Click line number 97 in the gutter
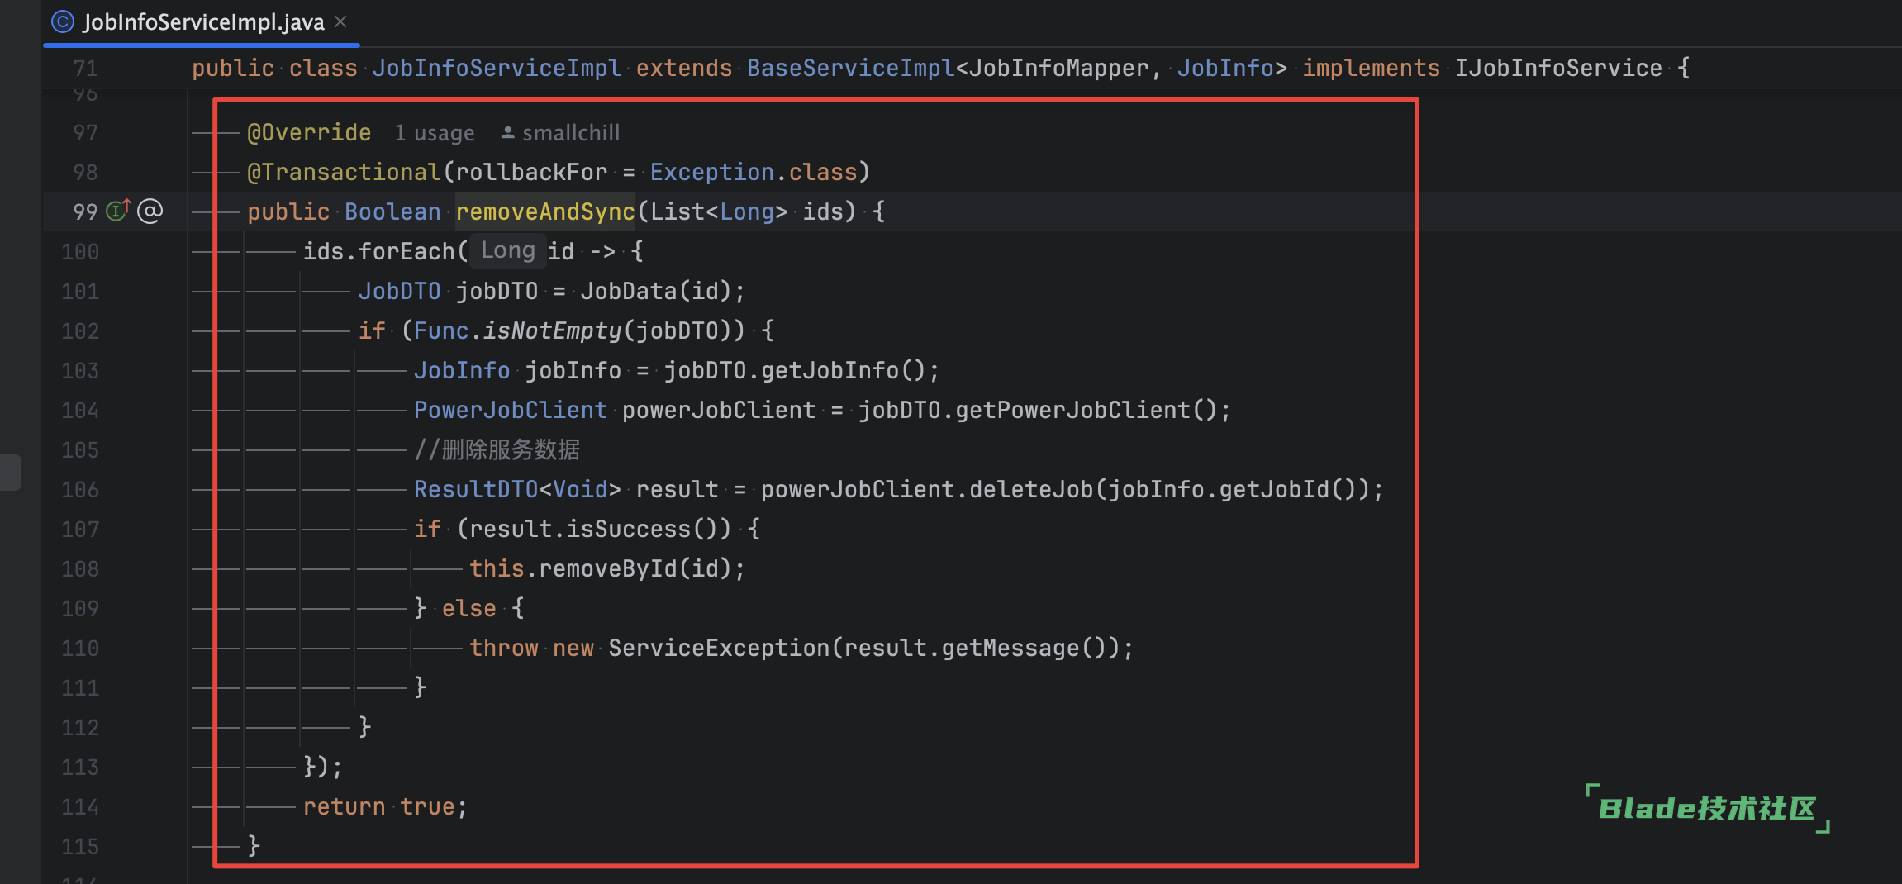 pos(85,133)
